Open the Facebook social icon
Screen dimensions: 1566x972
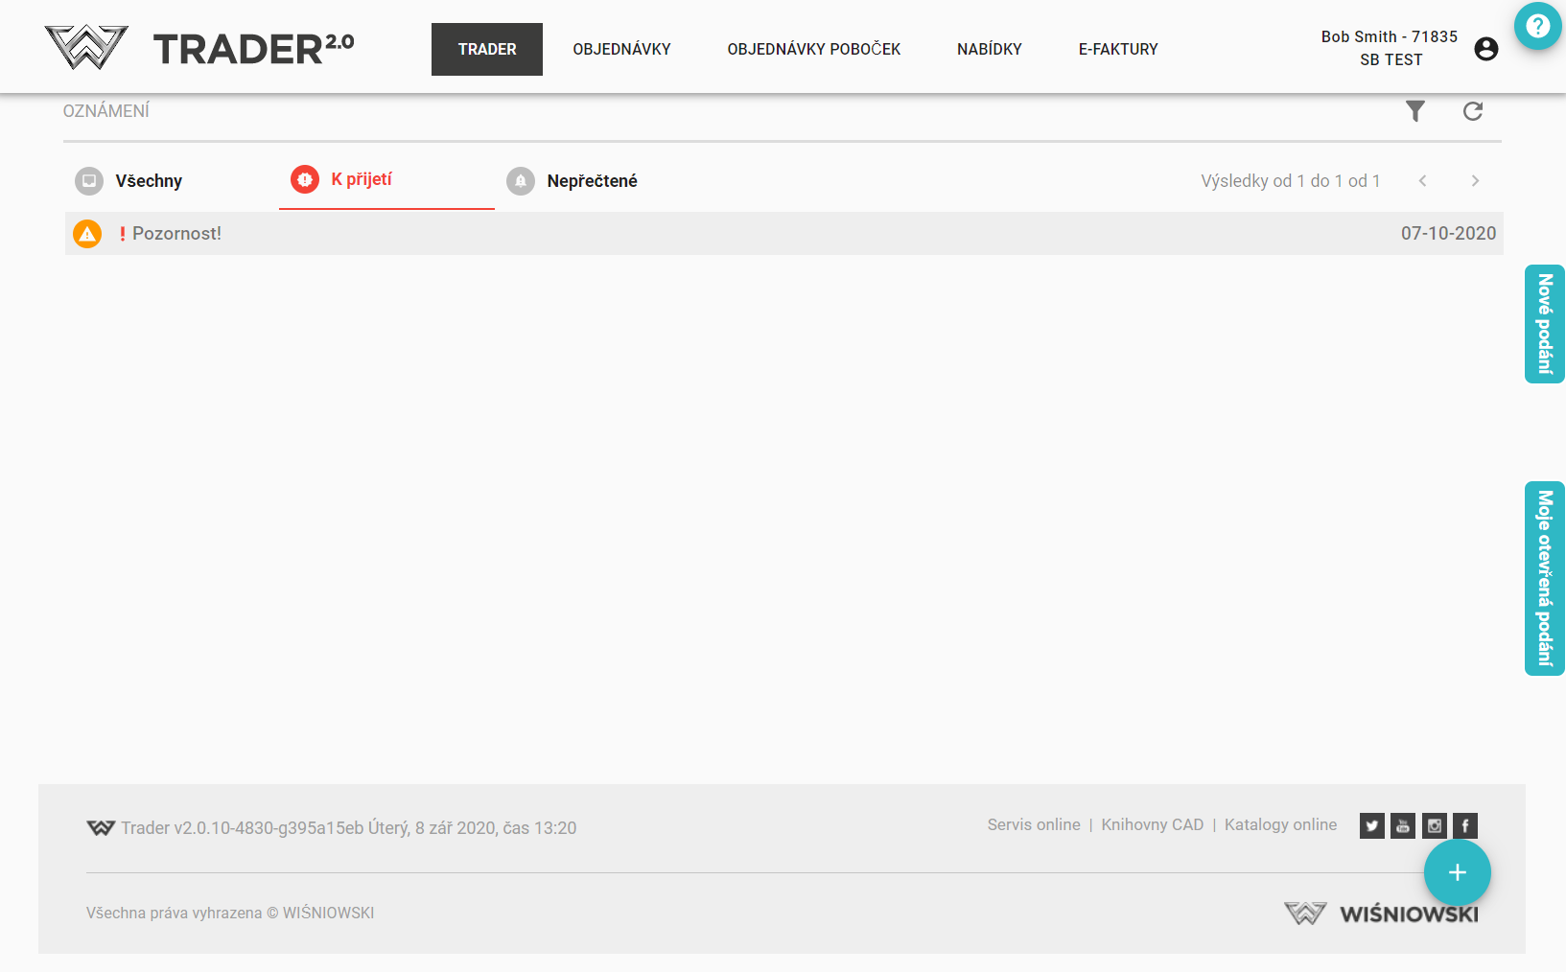coord(1464,825)
